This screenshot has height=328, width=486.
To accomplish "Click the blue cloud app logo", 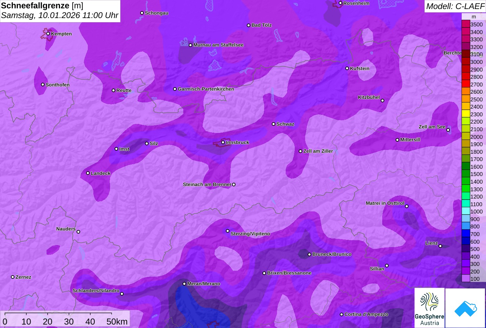I will point(466,308).
